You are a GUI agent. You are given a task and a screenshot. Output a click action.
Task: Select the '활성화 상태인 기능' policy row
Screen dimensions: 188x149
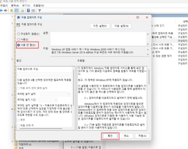pos(163,37)
